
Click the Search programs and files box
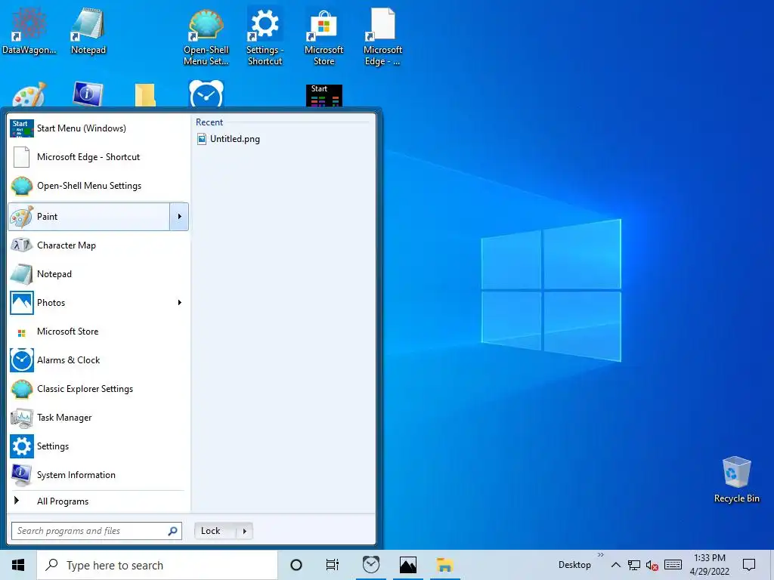click(x=97, y=531)
